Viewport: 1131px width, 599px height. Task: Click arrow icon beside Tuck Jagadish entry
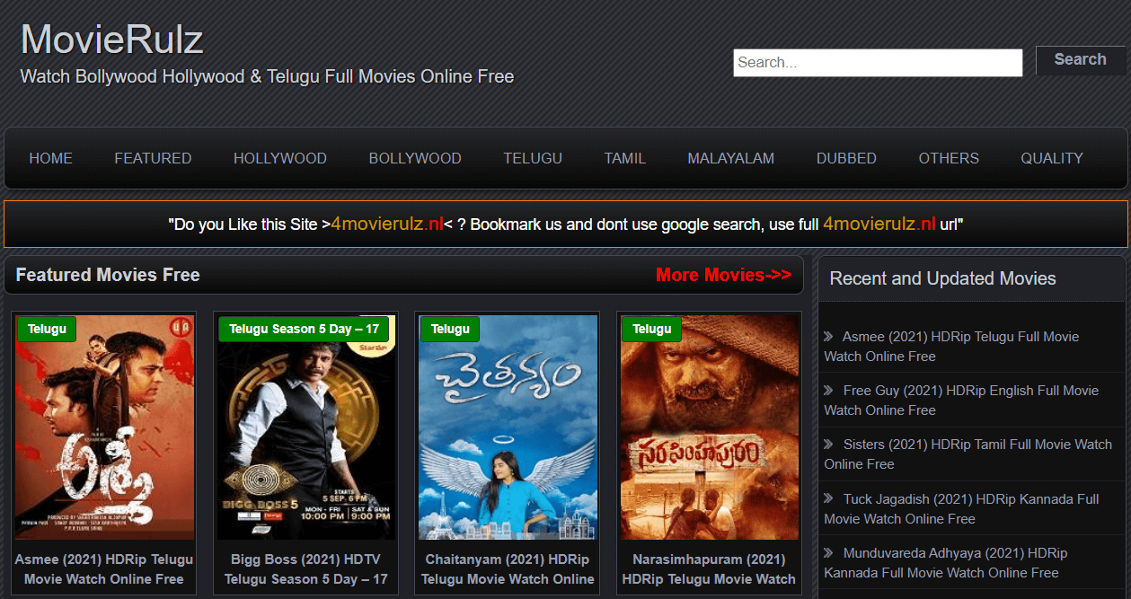click(x=828, y=499)
